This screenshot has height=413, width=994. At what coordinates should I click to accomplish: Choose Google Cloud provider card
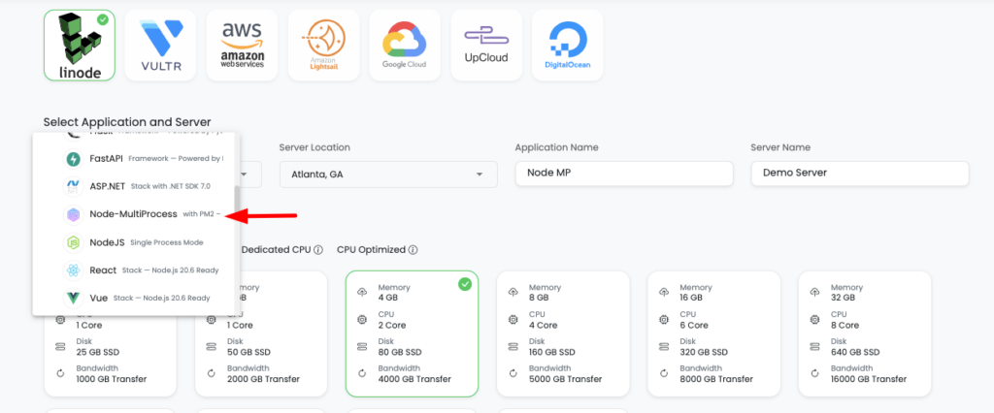click(405, 46)
